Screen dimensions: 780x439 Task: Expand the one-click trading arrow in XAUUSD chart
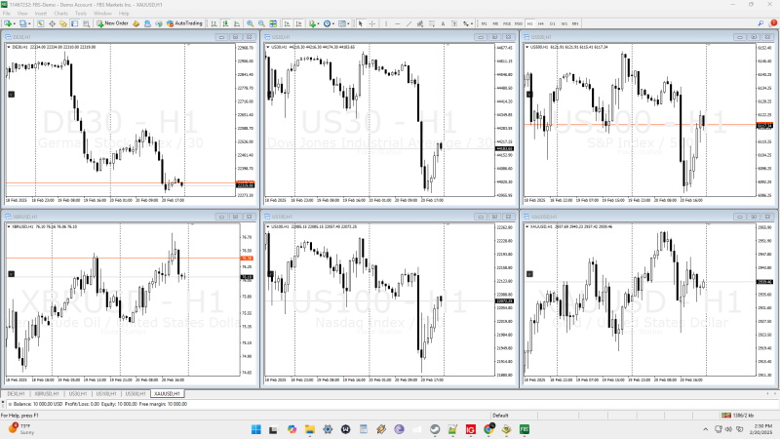[527, 227]
